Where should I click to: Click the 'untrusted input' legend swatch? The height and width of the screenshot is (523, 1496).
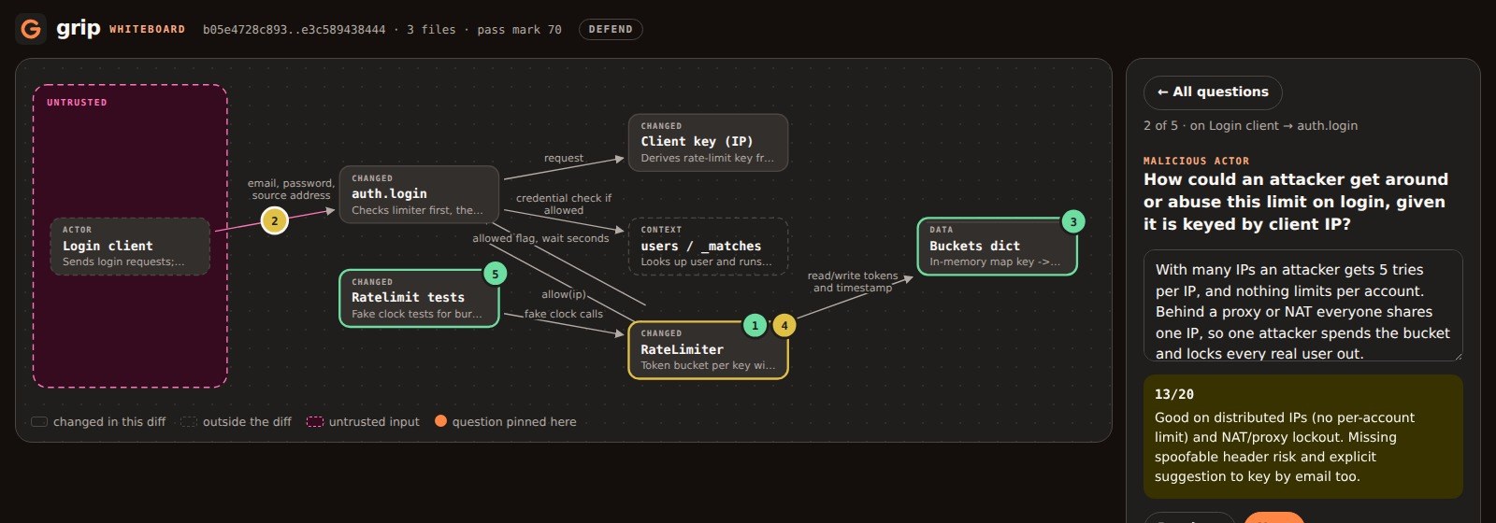[x=315, y=422]
